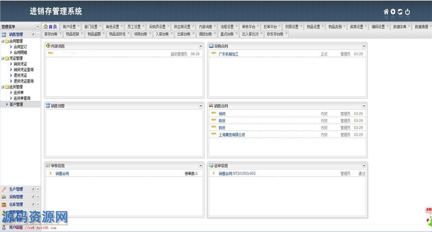Collapse the 内部消息 panel
The width and height of the screenshot is (432, 232).
pos(201,46)
